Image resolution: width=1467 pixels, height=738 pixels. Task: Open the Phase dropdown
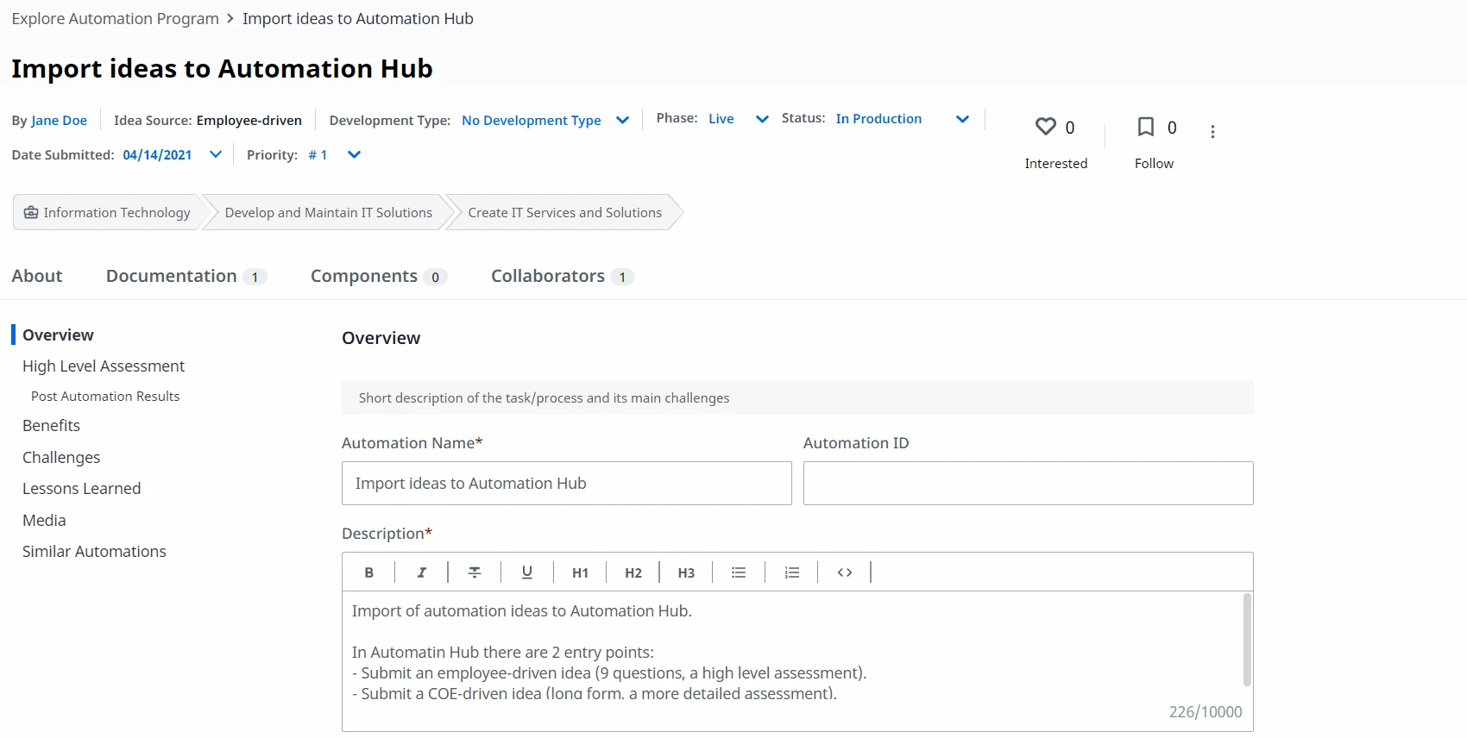click(762, 119)
